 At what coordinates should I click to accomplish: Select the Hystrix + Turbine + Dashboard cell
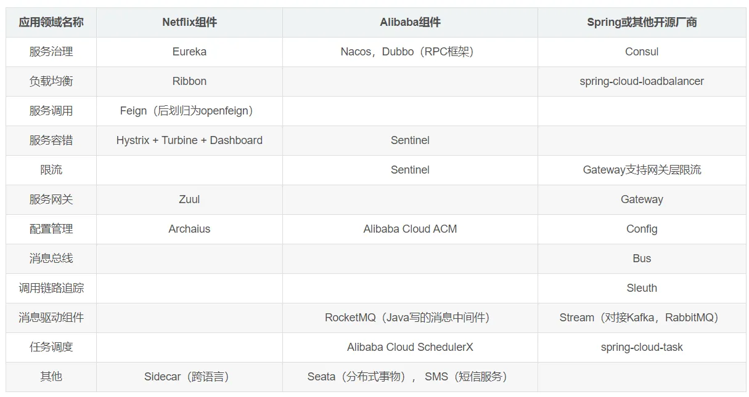coord(189,140)
